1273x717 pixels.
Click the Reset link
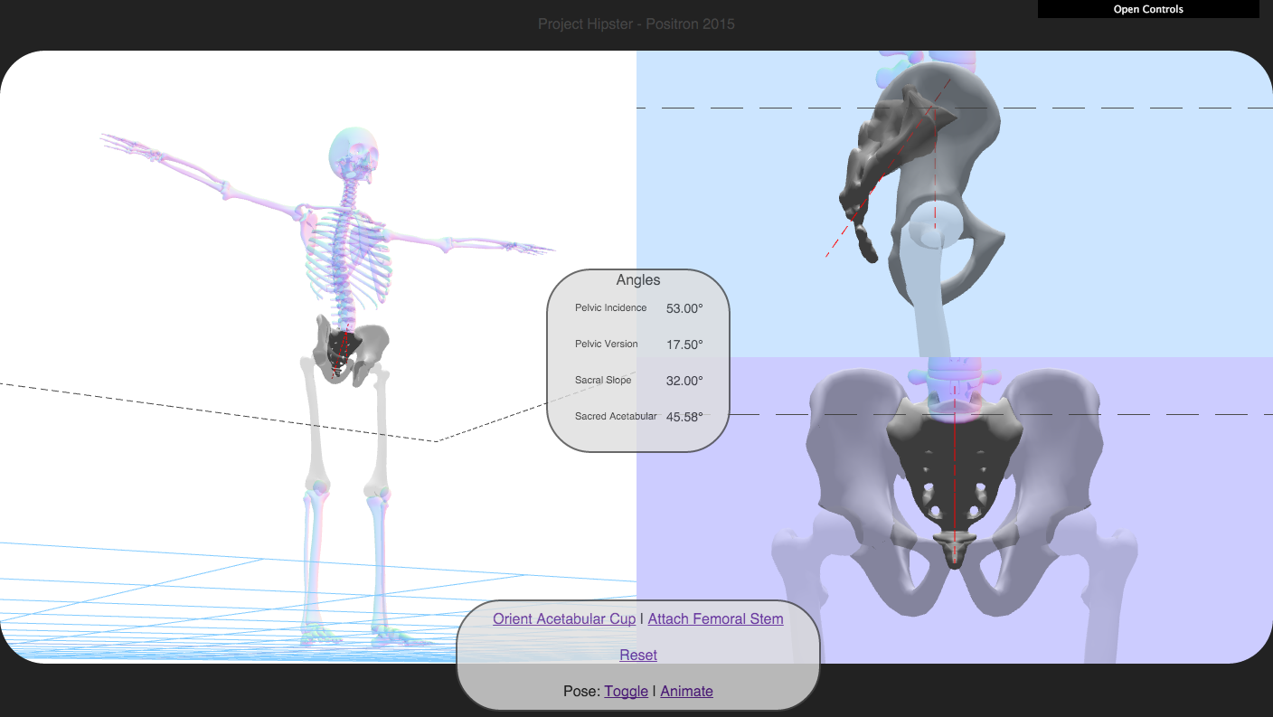638,655
